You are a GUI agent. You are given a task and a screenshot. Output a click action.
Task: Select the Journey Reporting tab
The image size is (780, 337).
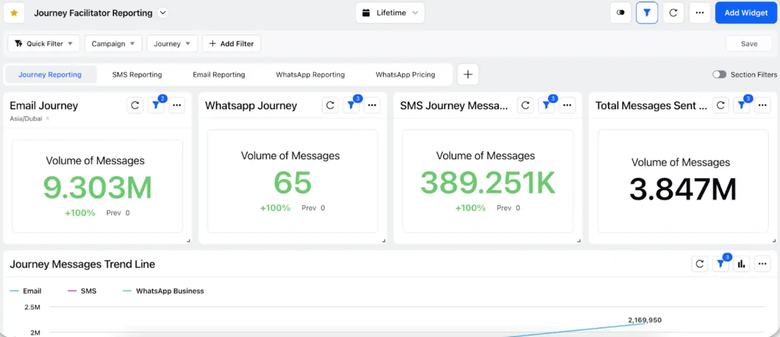click(50, 75)
